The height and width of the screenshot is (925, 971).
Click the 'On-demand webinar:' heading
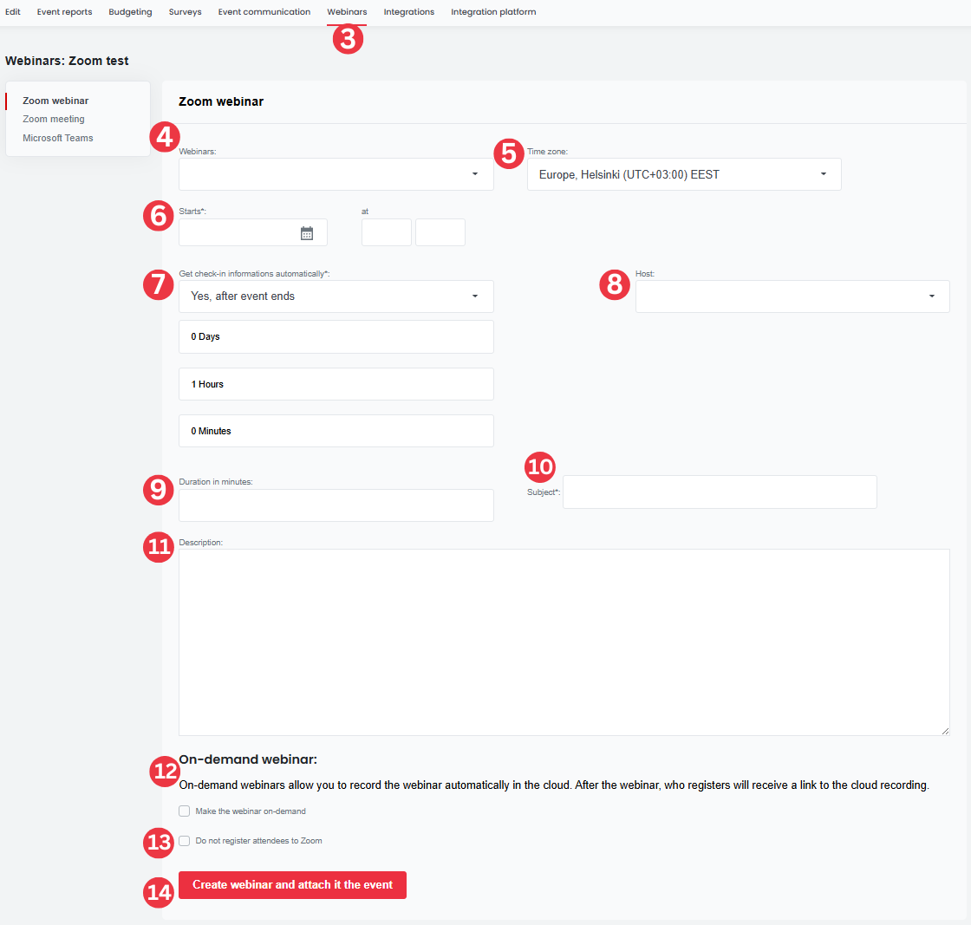point(248,759)
